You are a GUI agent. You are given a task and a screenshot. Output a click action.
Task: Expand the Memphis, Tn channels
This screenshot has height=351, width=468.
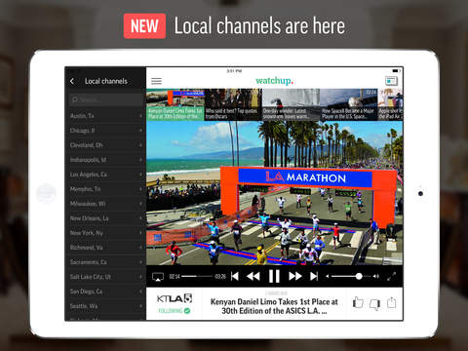tap(105, 189)
